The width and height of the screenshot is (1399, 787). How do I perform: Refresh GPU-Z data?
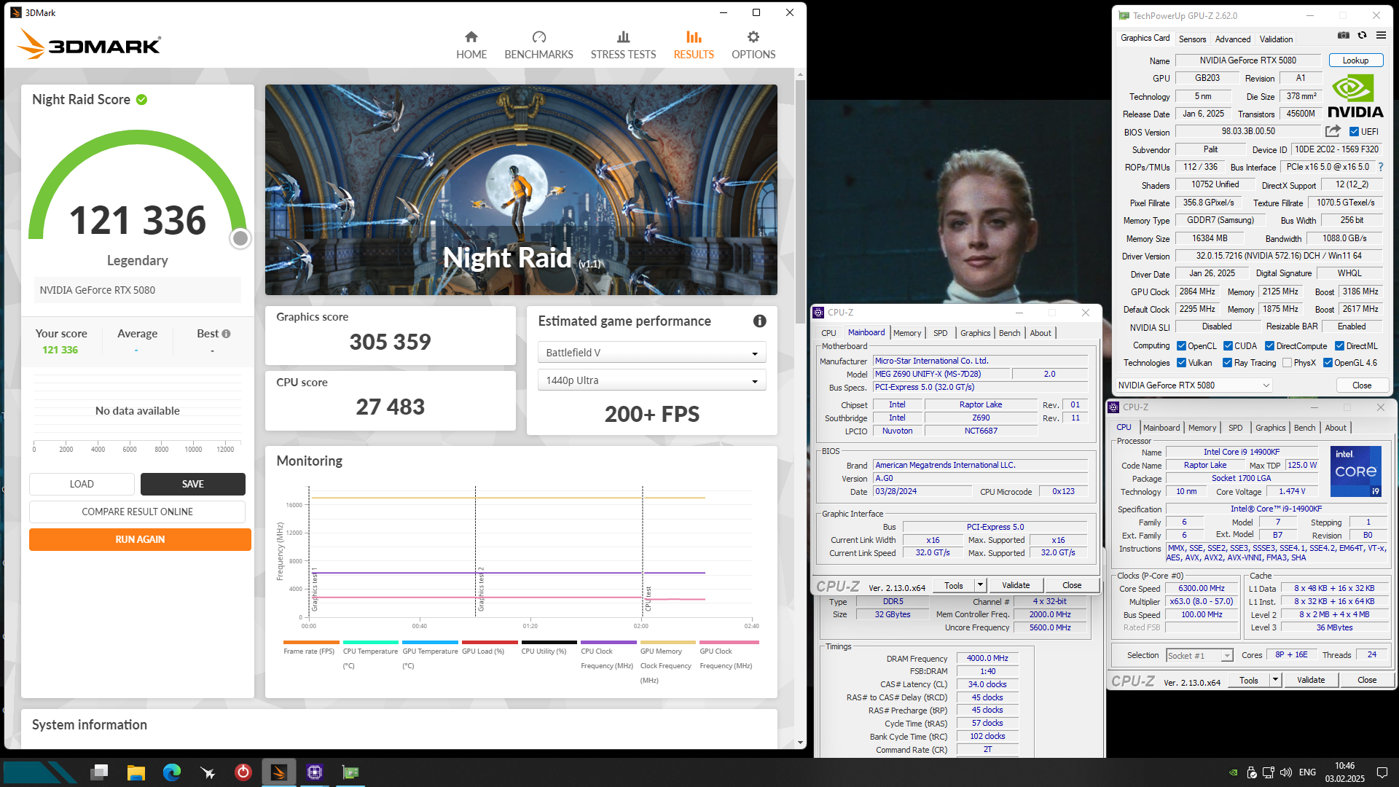click(1362, 35)
